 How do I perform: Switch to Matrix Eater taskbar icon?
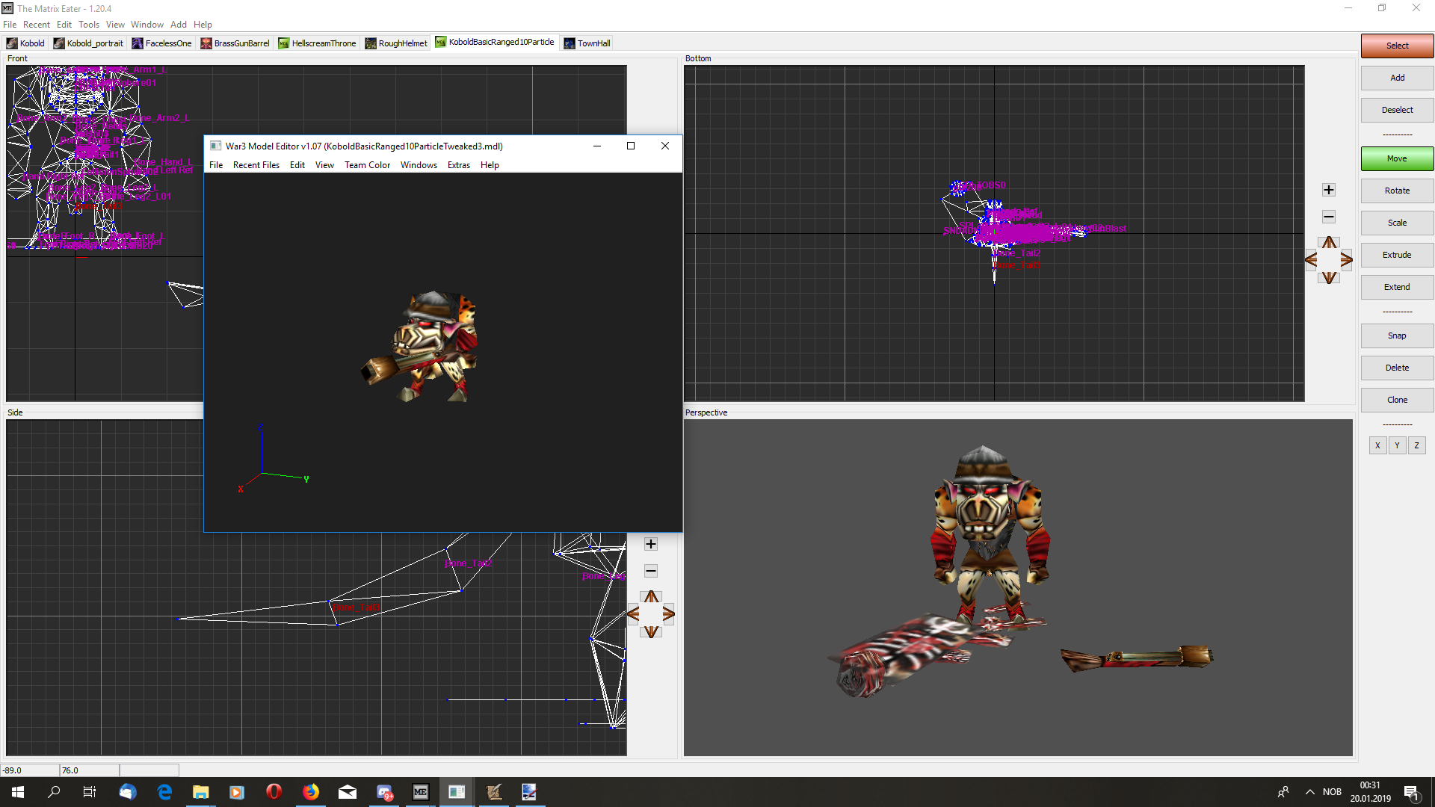tap(421, 792)
